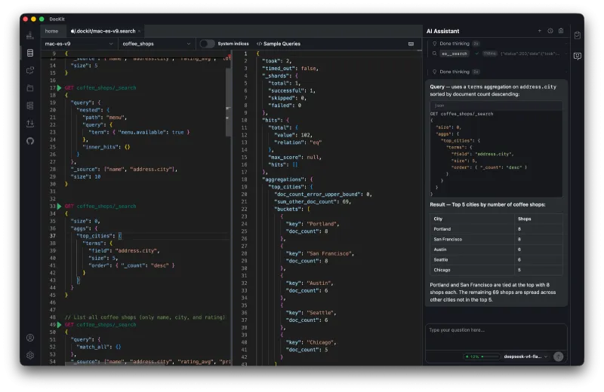This screenshot has height=392, width=604.
Task: Open the chat-style icon in the left sidebar
Action: click(x=30, y=70)
